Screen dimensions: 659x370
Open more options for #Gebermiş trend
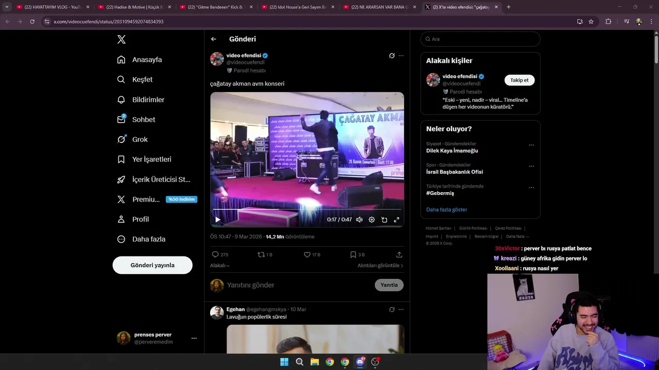531,188
